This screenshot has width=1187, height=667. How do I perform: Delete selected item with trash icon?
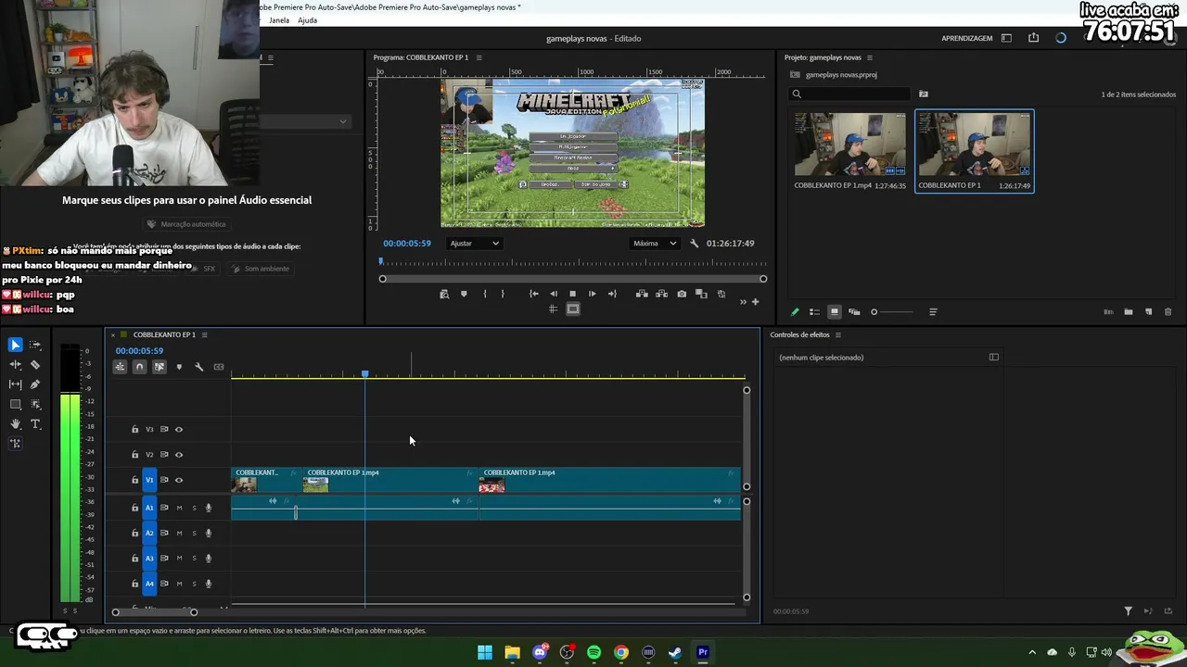pos(1168,312)
